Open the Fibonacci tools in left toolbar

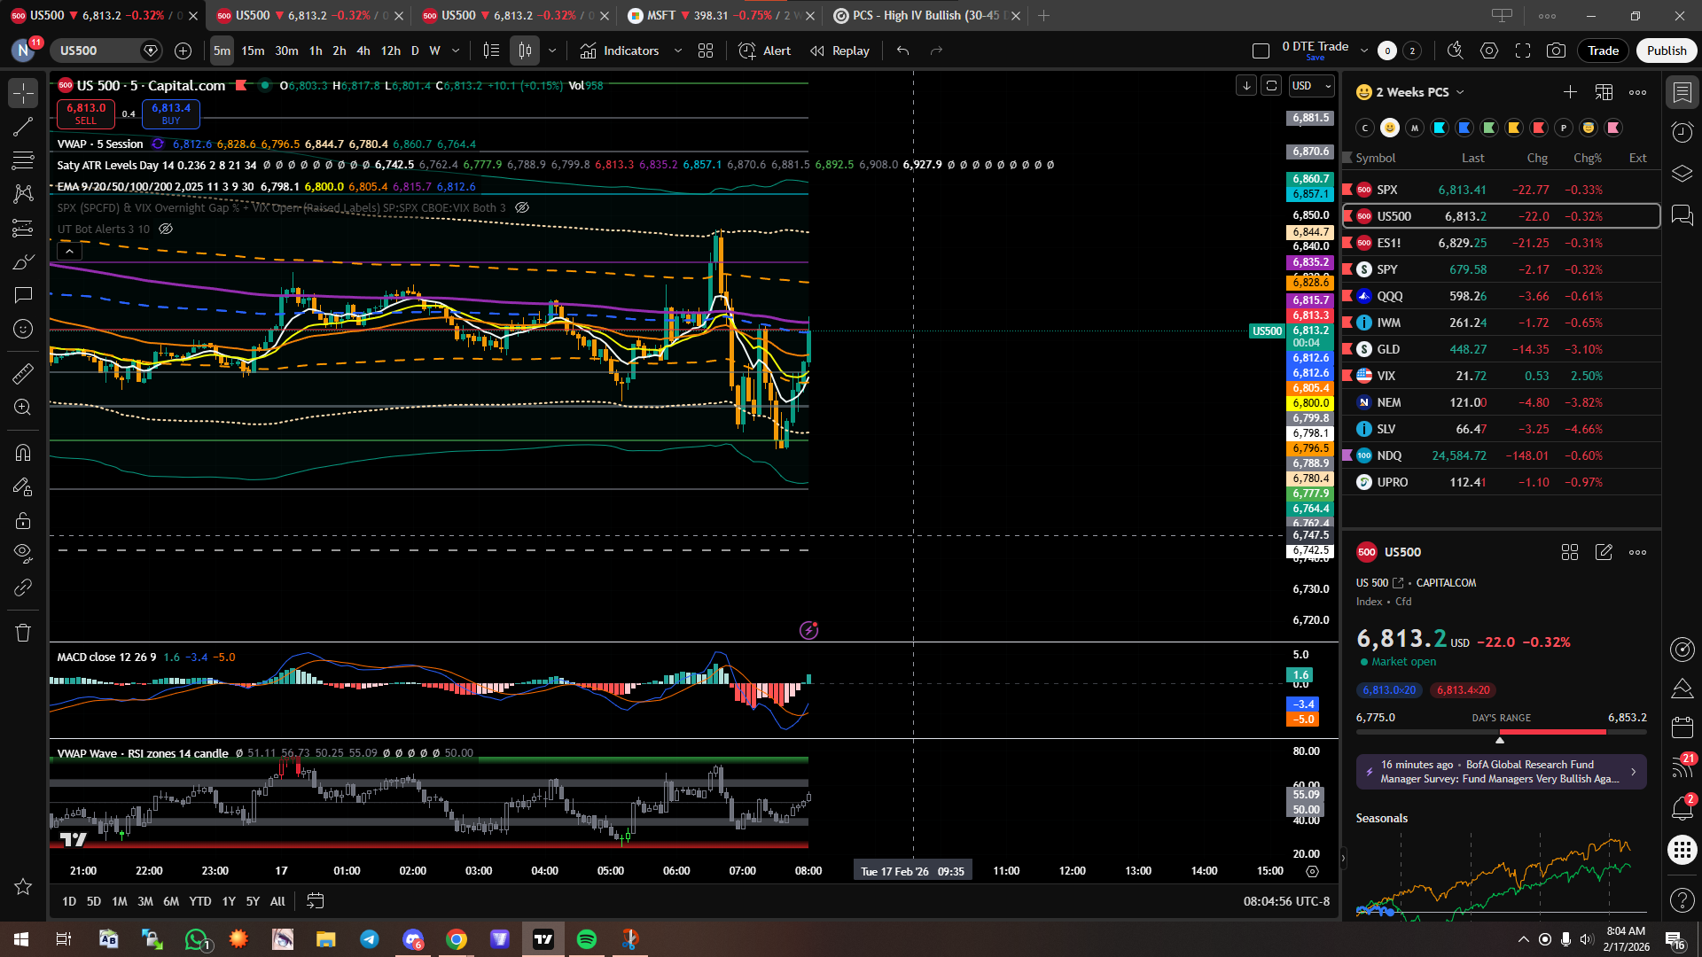(x=23, y=160)
